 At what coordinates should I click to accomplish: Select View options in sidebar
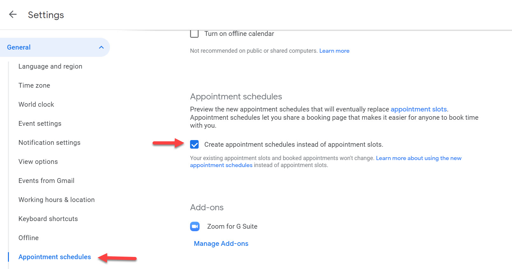[38, 162]
